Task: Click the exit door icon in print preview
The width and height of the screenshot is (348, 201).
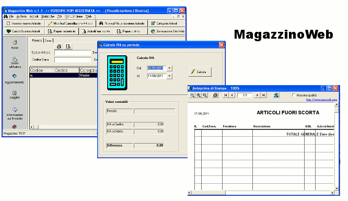Action: point(276,95)
